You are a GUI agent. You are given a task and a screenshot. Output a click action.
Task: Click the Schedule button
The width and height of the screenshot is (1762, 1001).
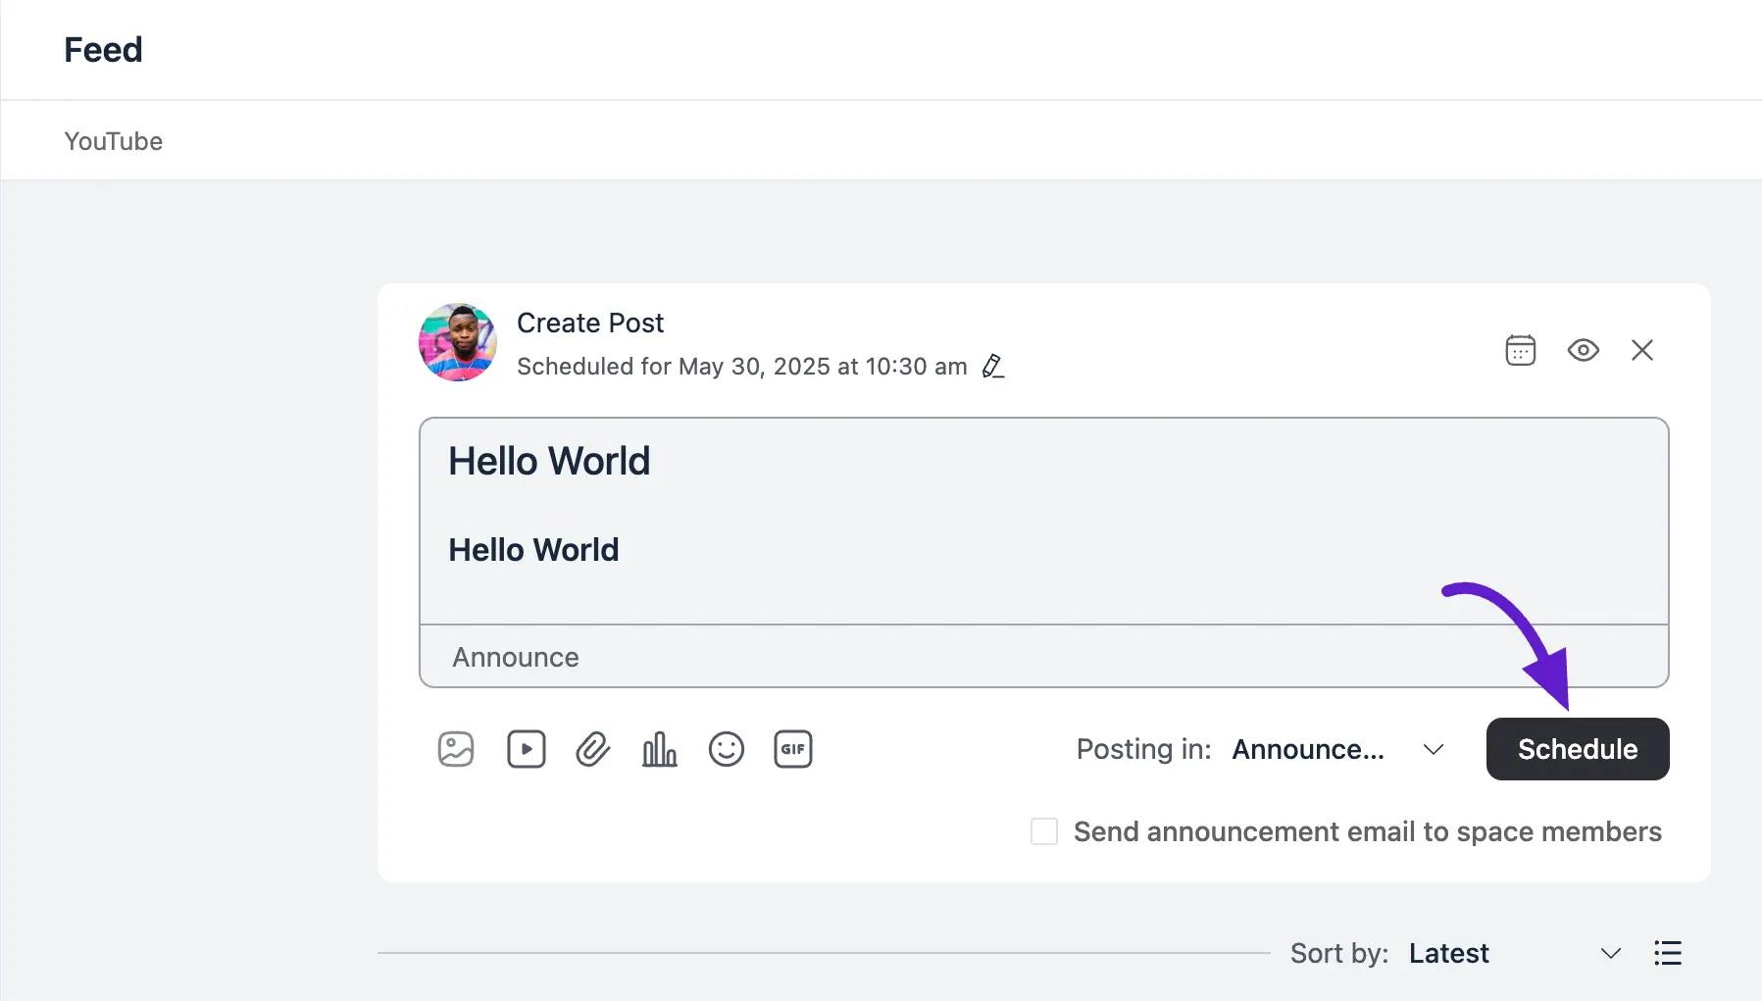tap(1578, 749)
